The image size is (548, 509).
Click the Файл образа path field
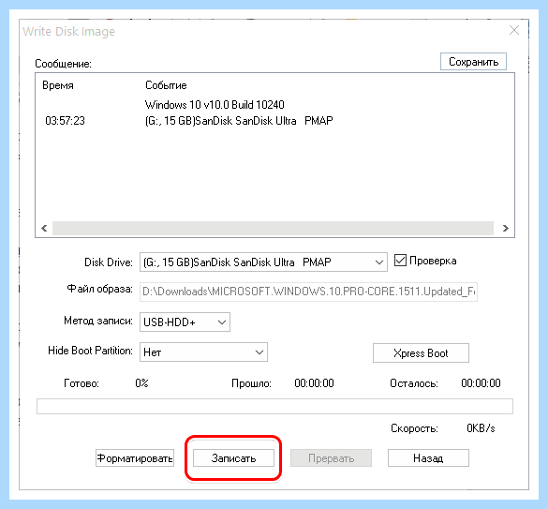(308, 292)
